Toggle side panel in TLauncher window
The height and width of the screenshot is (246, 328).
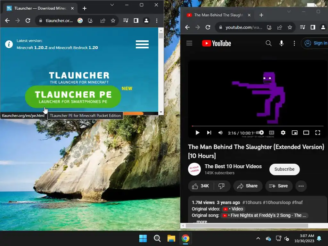136,20
